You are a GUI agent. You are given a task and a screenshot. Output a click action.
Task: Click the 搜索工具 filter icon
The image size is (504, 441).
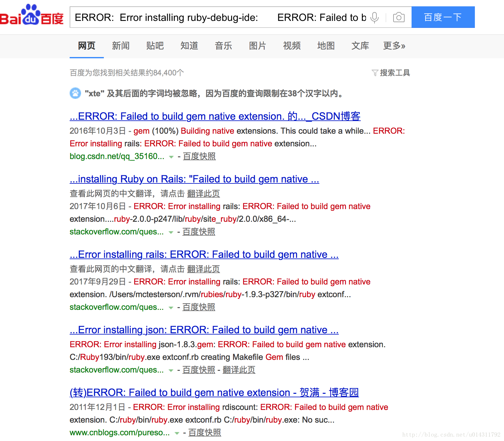point(375,73)
